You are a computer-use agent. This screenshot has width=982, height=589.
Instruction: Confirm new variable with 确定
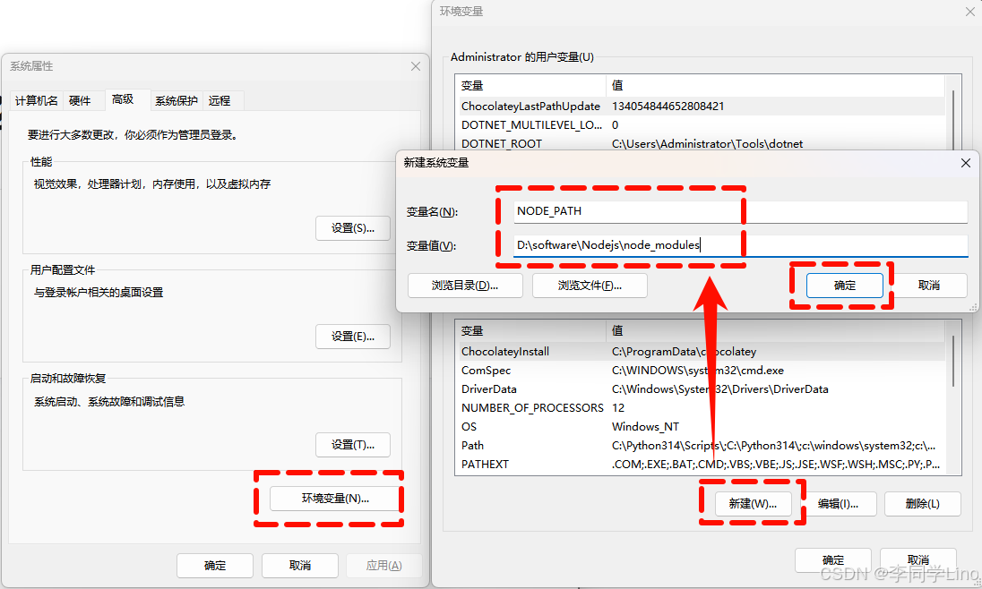(x=844, y=286)
